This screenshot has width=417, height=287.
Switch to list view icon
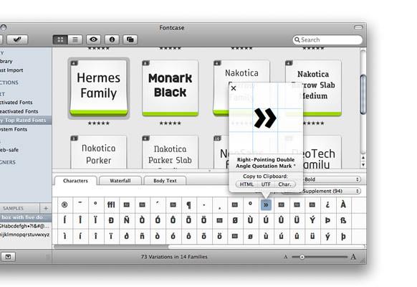(75, 39)
